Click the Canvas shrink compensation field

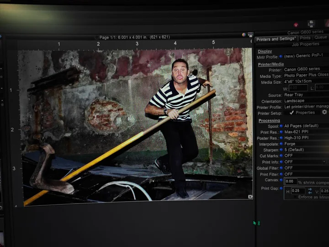[x=291, y=182]
